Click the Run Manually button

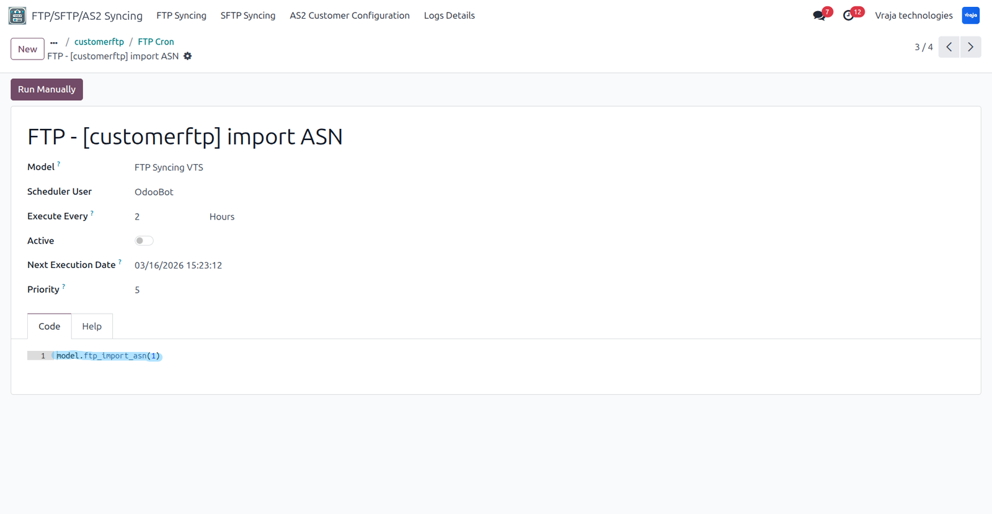pos(46,89)
